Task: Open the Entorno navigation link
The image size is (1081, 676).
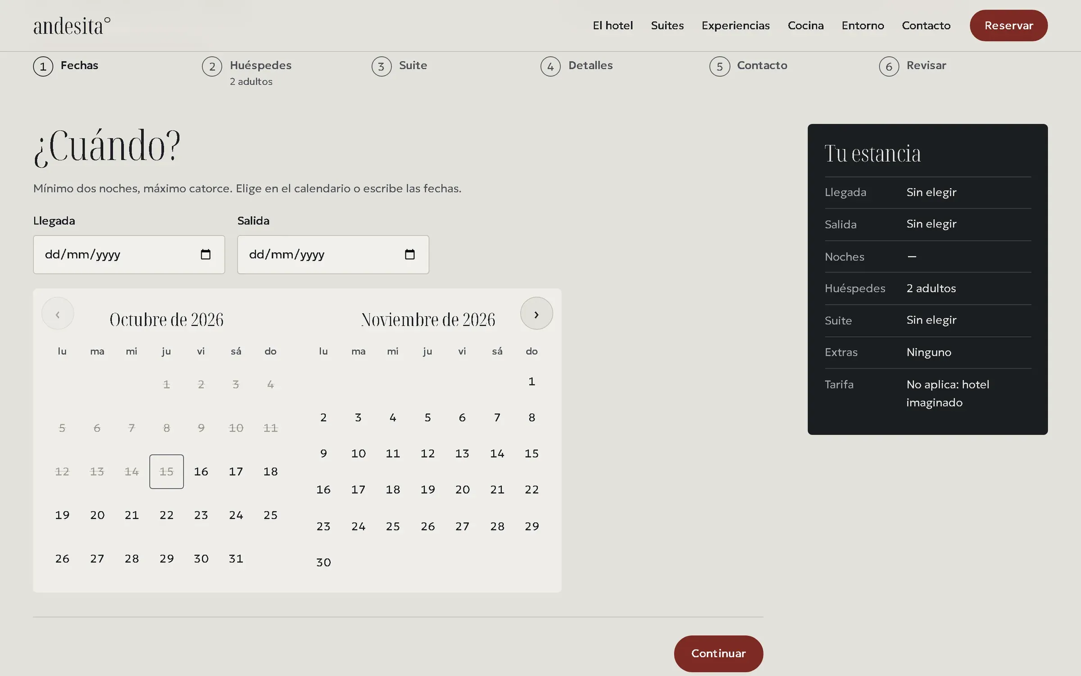Action: coord(863,26)
